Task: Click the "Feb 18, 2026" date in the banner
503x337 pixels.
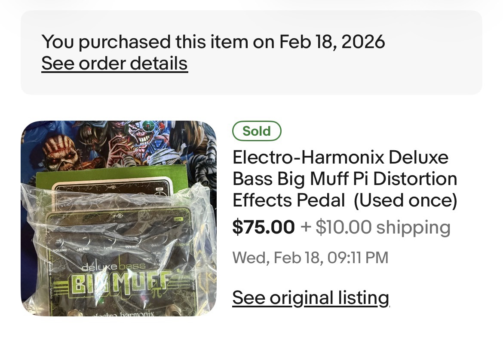Action: (x=332, y=42)
